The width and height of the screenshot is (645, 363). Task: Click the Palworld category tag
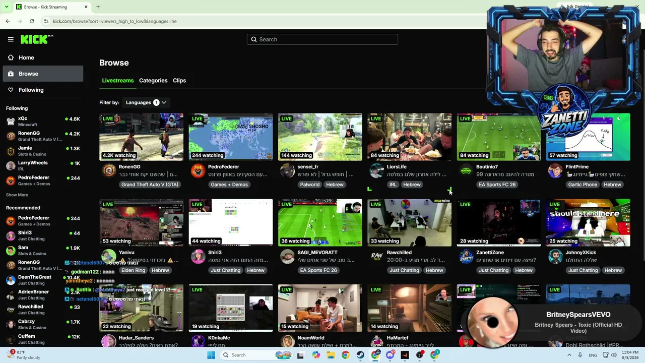click(310, 185)
